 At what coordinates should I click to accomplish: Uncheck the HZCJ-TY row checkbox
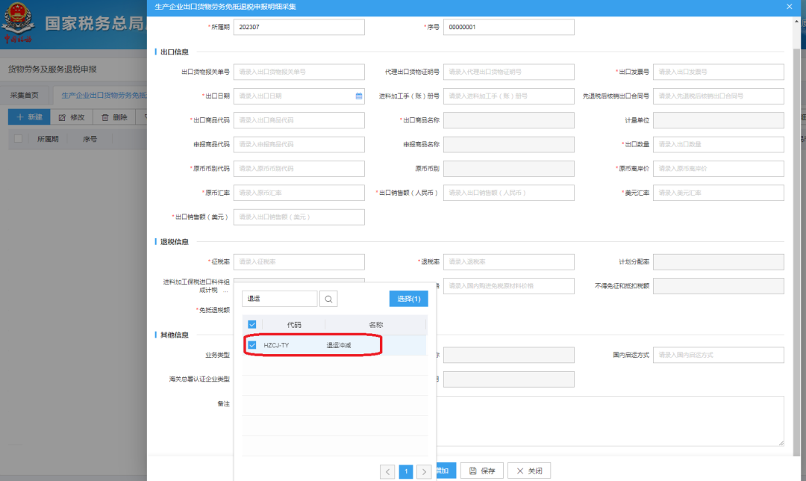coord(252,345)
